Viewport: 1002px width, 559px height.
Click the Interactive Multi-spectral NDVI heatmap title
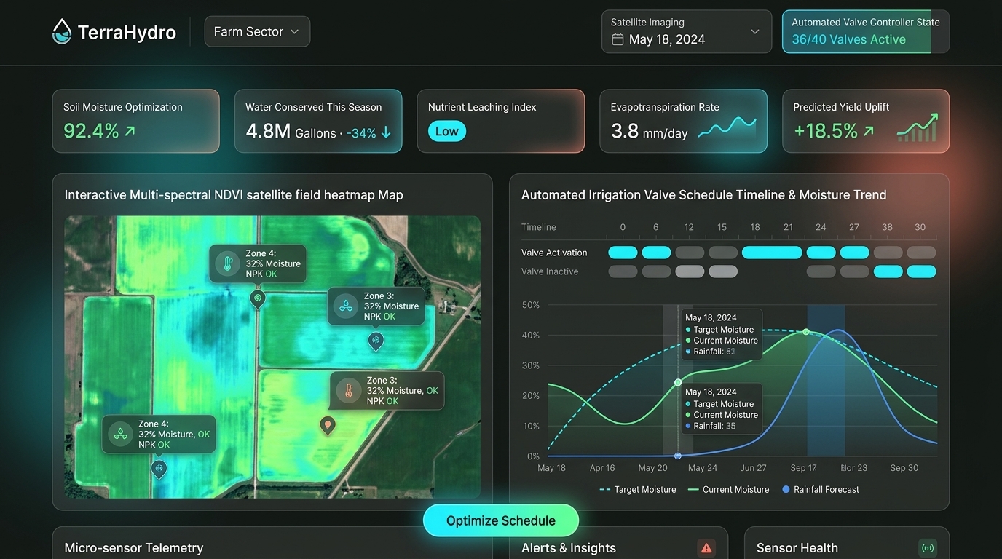coord(234,195)
